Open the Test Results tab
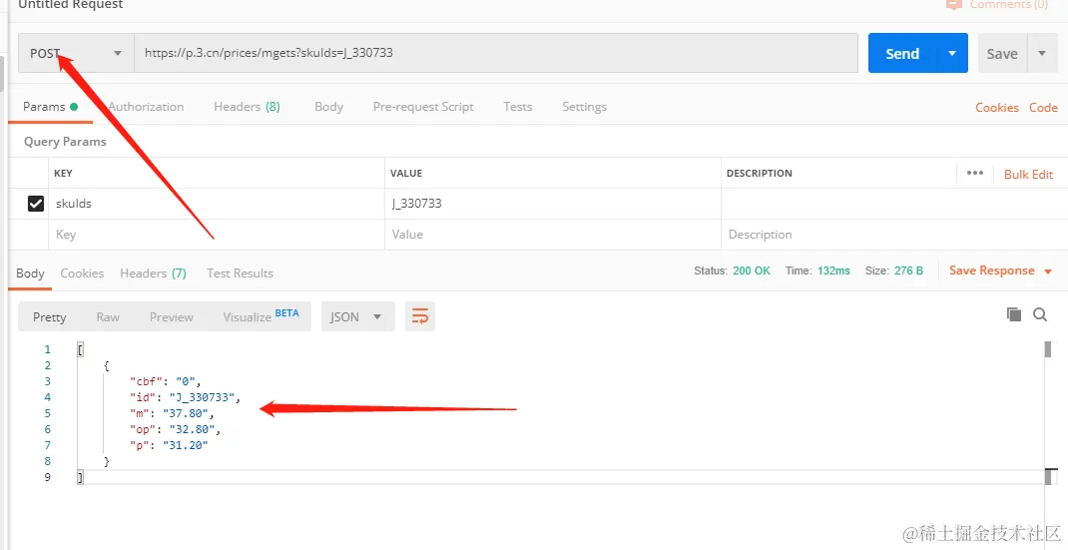Image resolution: width=1068 pixels, height=550 pixels. click(240, 274)
